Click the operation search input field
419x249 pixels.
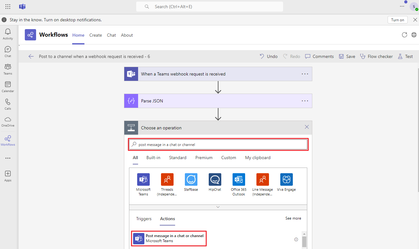pos(218,144)
